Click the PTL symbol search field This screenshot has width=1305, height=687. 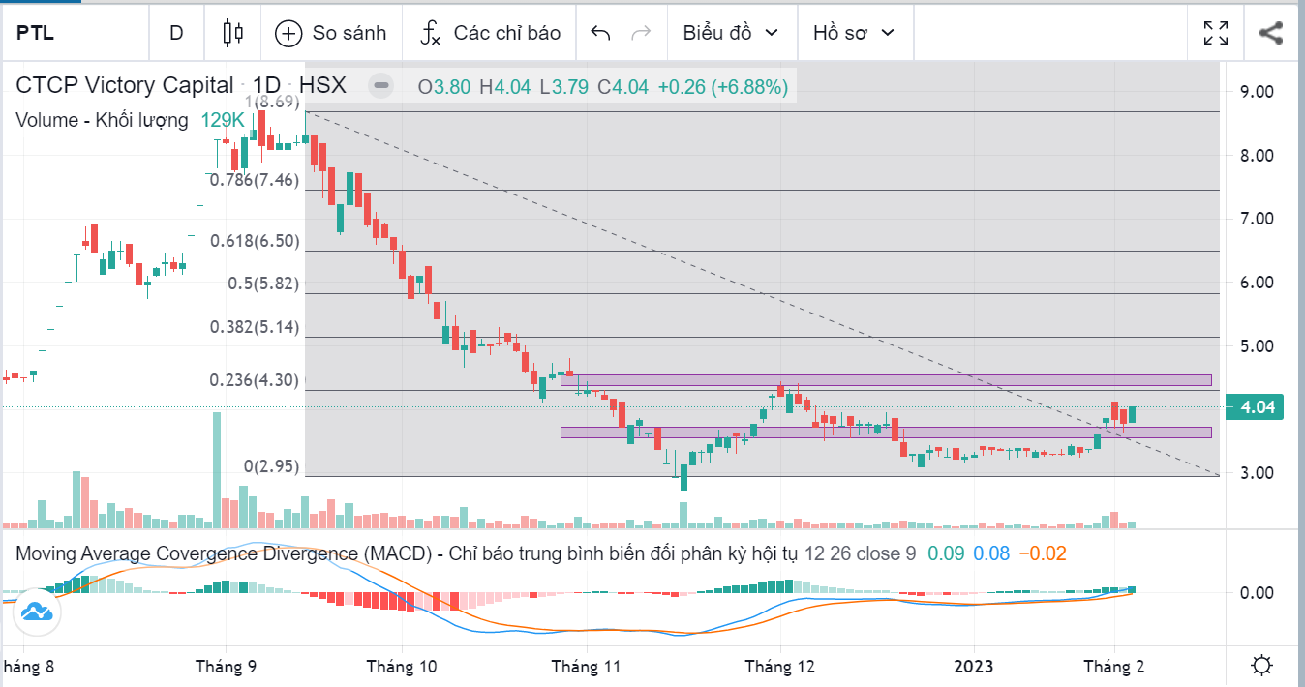[x=76, y=32]
